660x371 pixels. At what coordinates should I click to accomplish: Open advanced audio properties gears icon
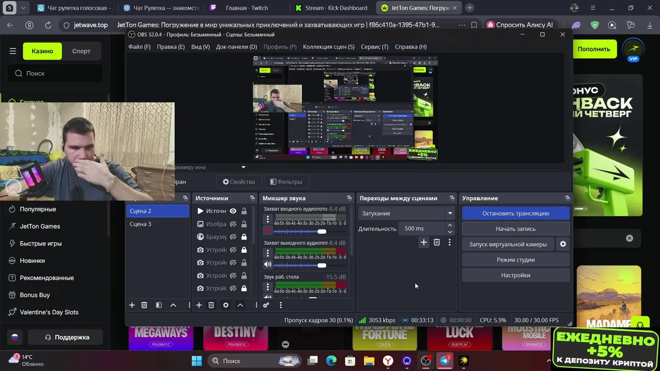click(x=266, y=305)
